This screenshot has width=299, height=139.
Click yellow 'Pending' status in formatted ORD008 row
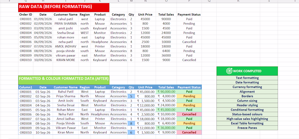(189, 123)
